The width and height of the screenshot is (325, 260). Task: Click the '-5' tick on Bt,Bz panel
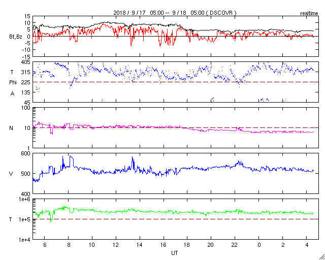28,43
